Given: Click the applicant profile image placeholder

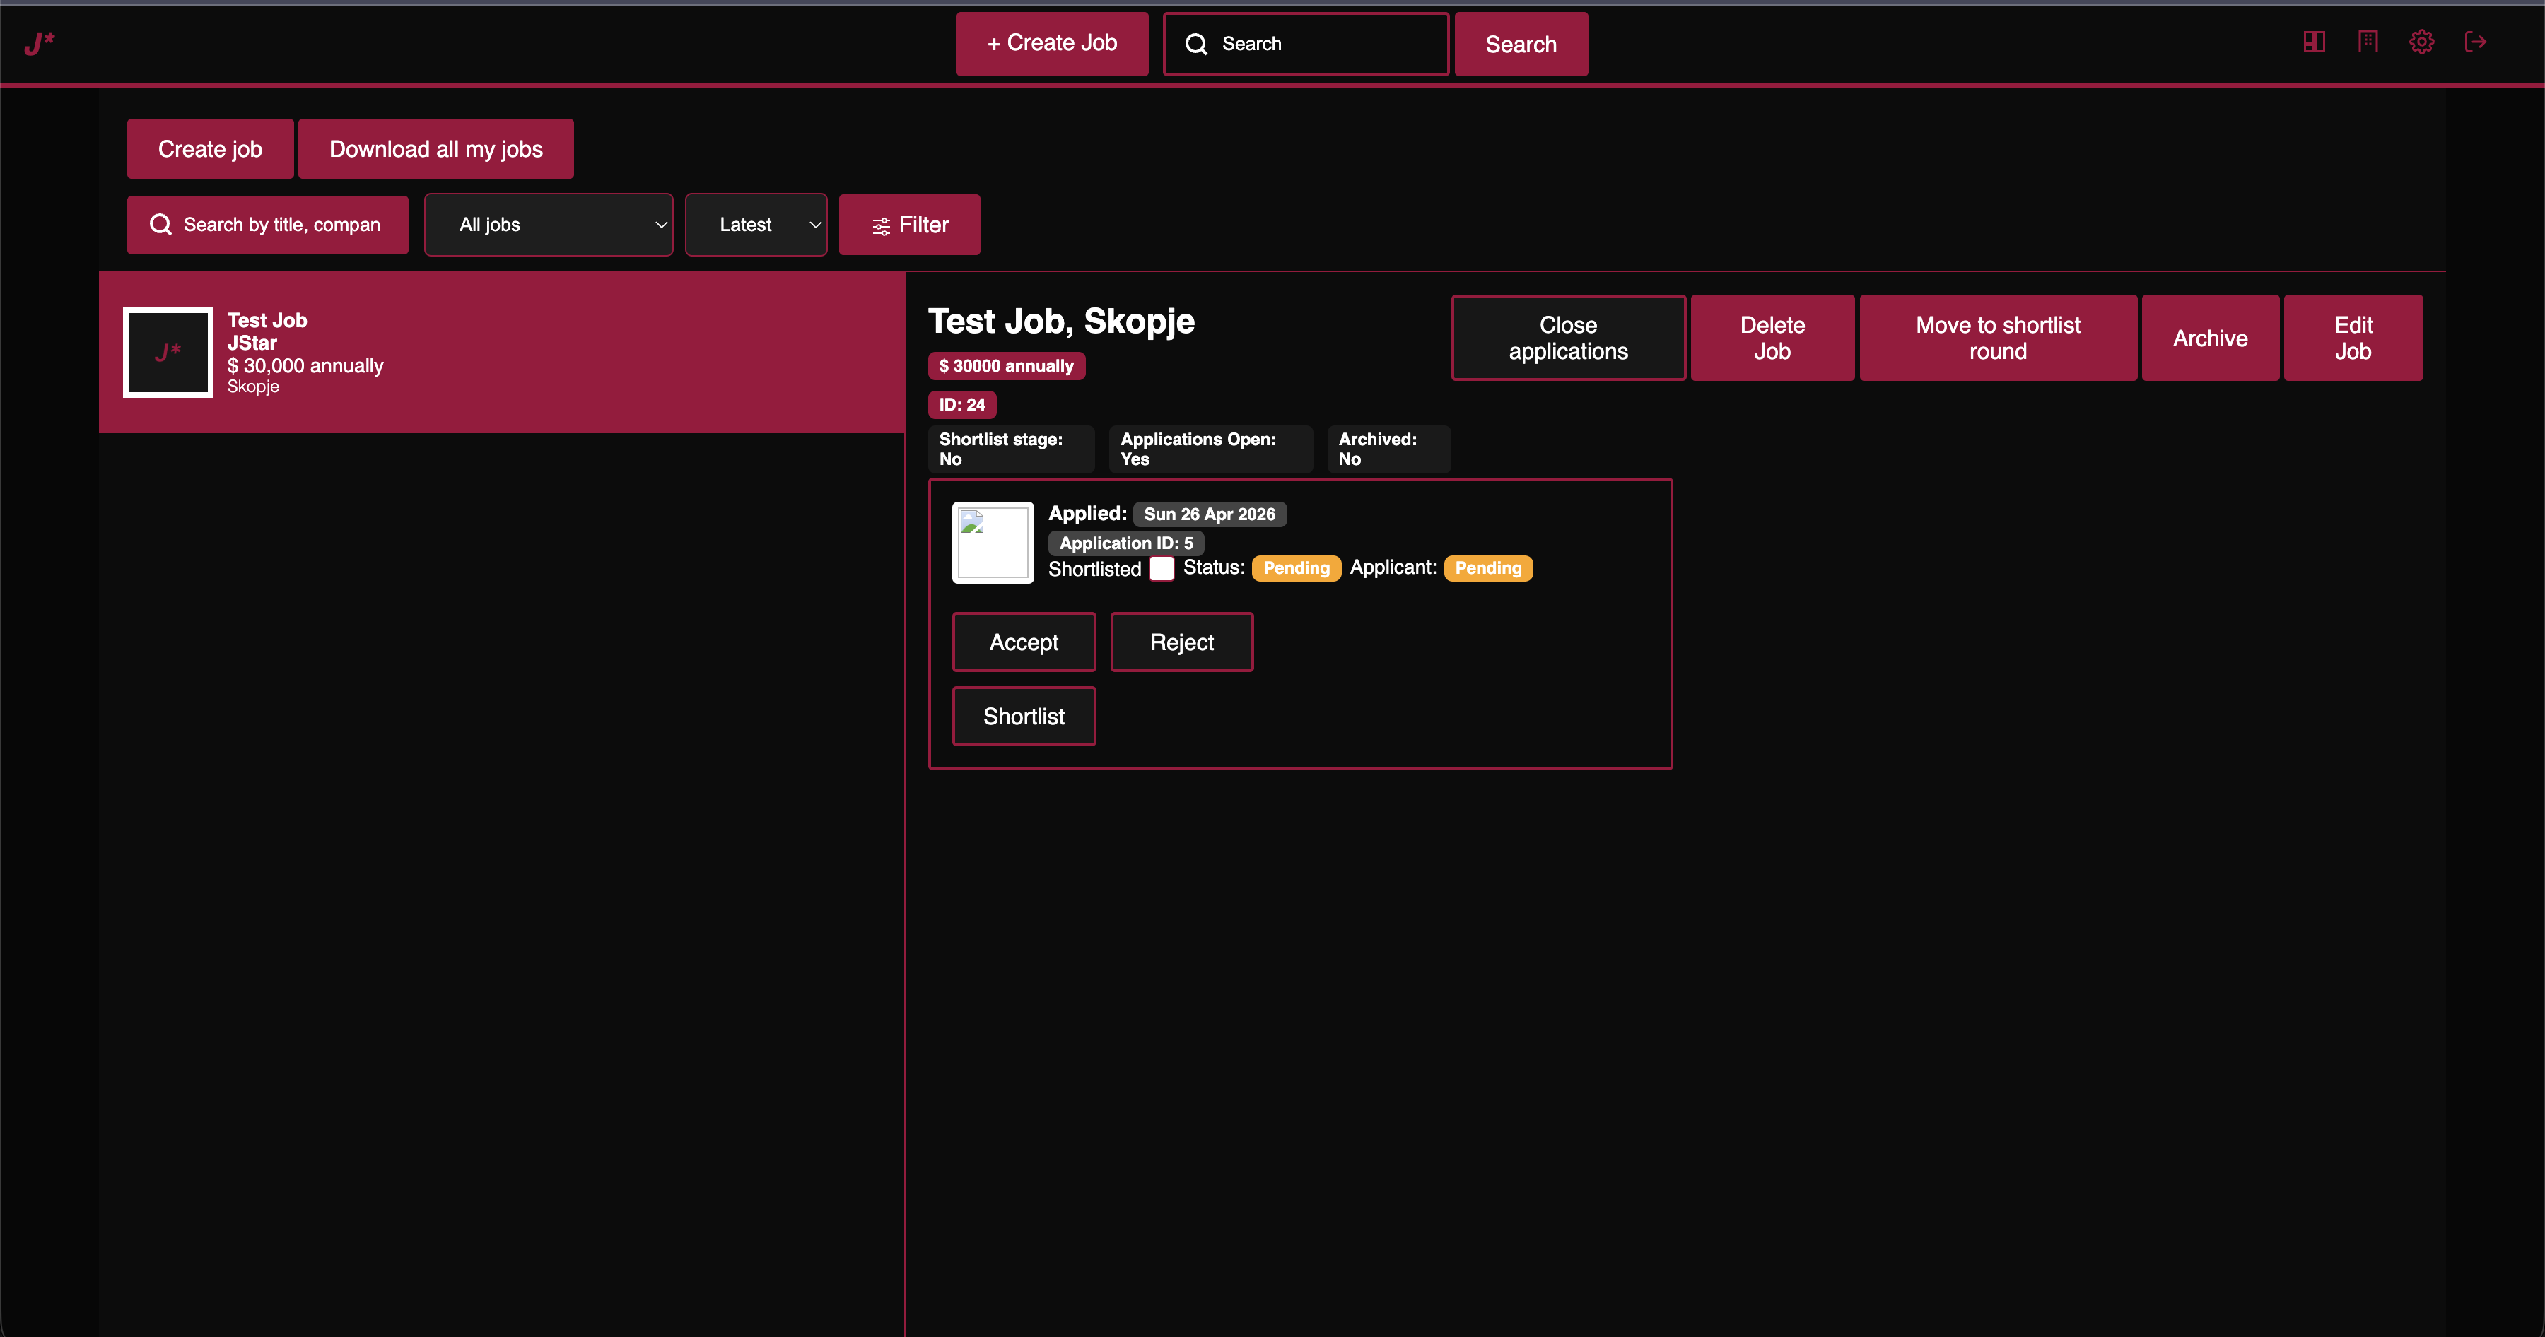Looking at the screenshot, I should pyautogui.click(x=993, y=542).
